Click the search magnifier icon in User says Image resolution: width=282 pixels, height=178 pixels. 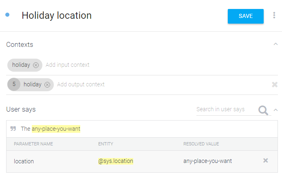click(x=263, y=110)
